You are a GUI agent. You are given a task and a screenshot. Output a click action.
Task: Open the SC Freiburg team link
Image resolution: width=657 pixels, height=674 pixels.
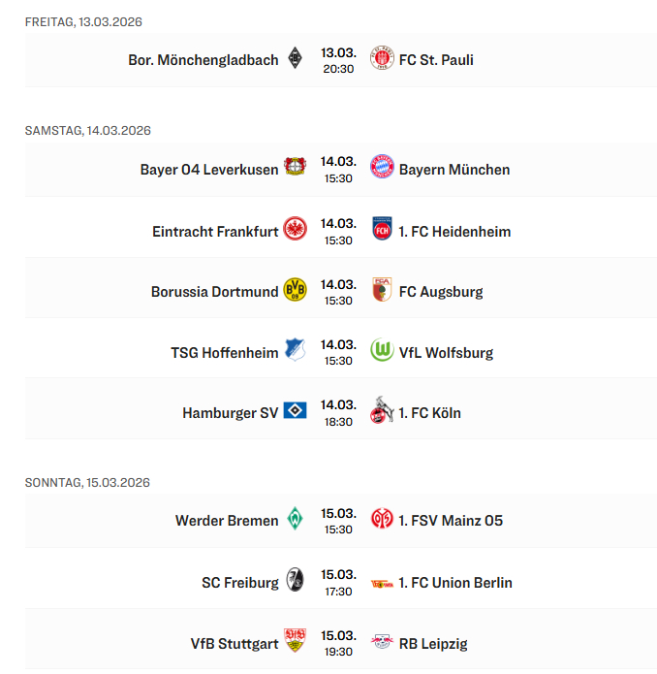coord(239,582)
